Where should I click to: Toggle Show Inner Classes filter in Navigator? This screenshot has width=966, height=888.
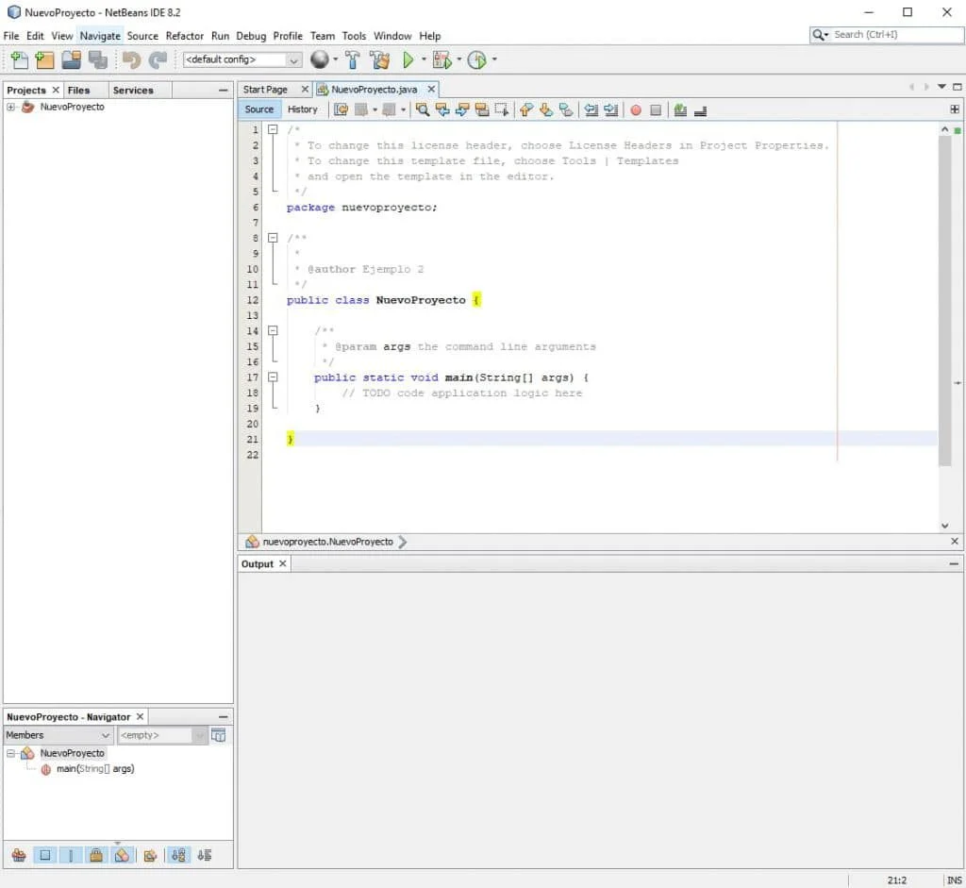coord(122,855)
